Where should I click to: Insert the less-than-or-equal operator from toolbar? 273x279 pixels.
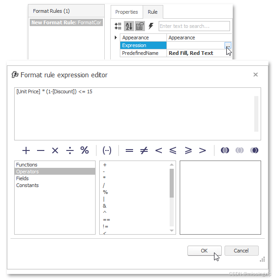[x=173, y=150]
